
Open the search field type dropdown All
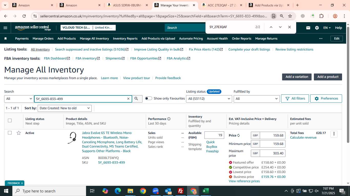coord(19,99)
